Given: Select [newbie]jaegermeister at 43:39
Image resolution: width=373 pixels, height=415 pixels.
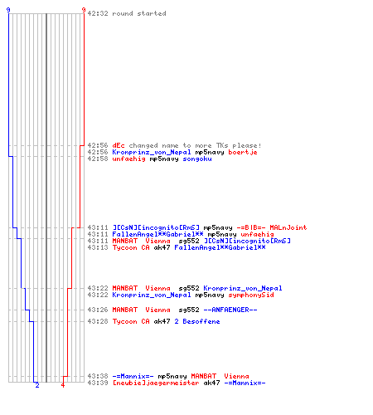Looking at the screenshot, I should coord(156,383).
